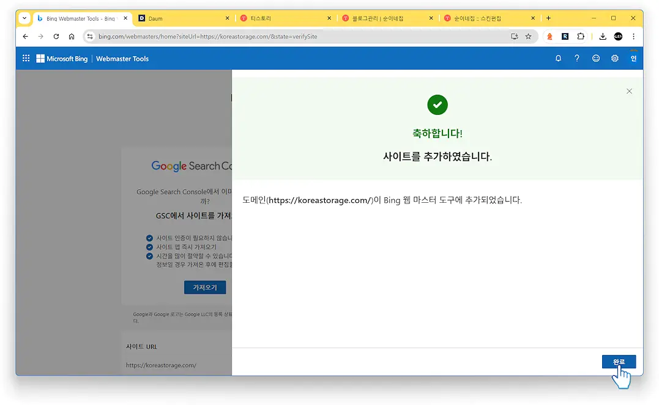
Task: Open the Webmaster Tools settings gear
Action: click(614, 58)
